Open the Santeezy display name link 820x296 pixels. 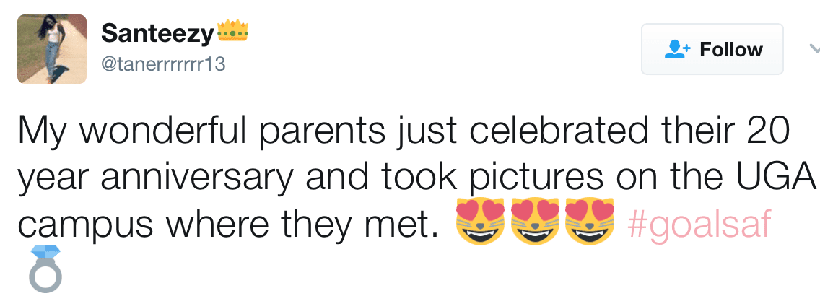157,33
